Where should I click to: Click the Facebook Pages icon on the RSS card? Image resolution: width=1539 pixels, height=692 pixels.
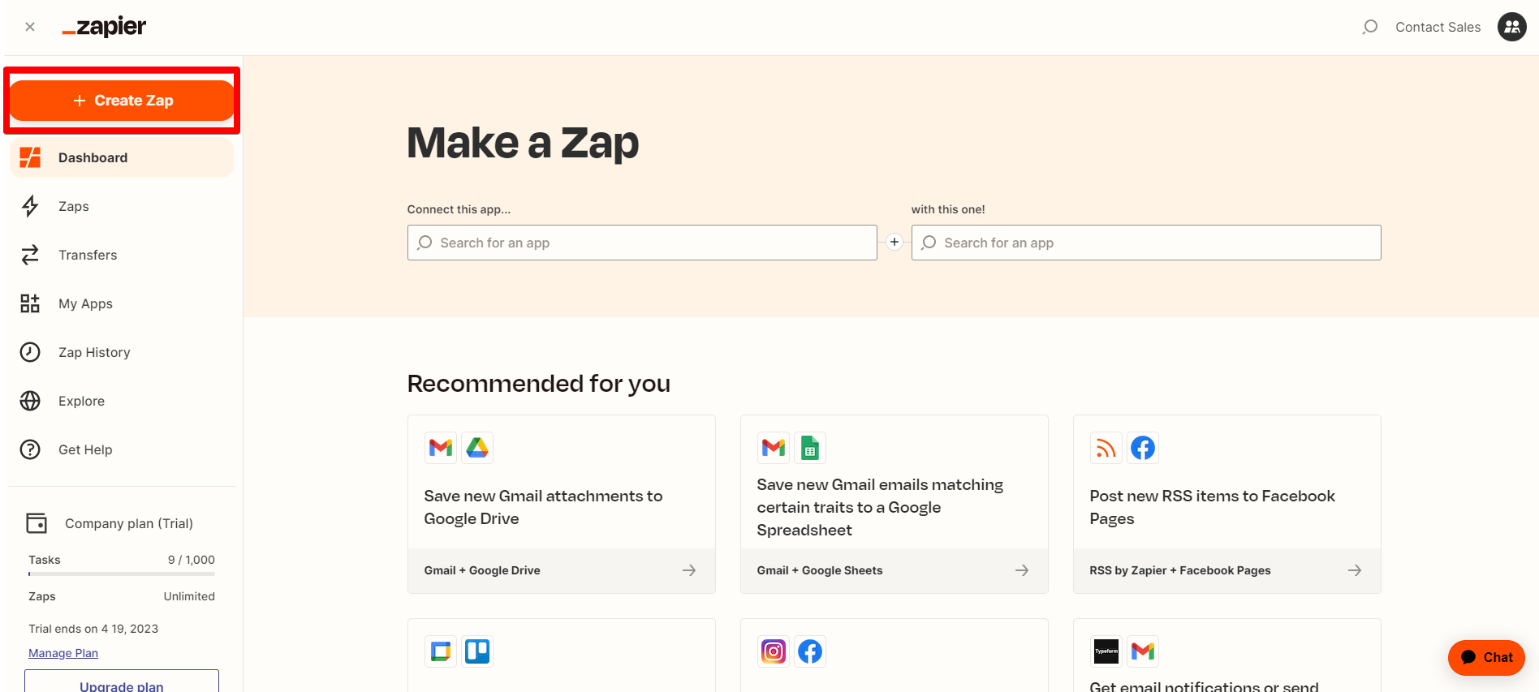[x=1143, y=447]
